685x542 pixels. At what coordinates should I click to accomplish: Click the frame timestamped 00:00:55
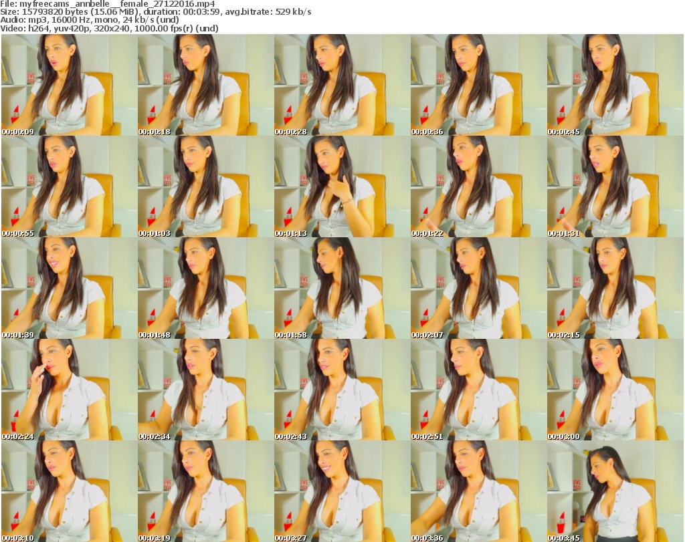69,186
